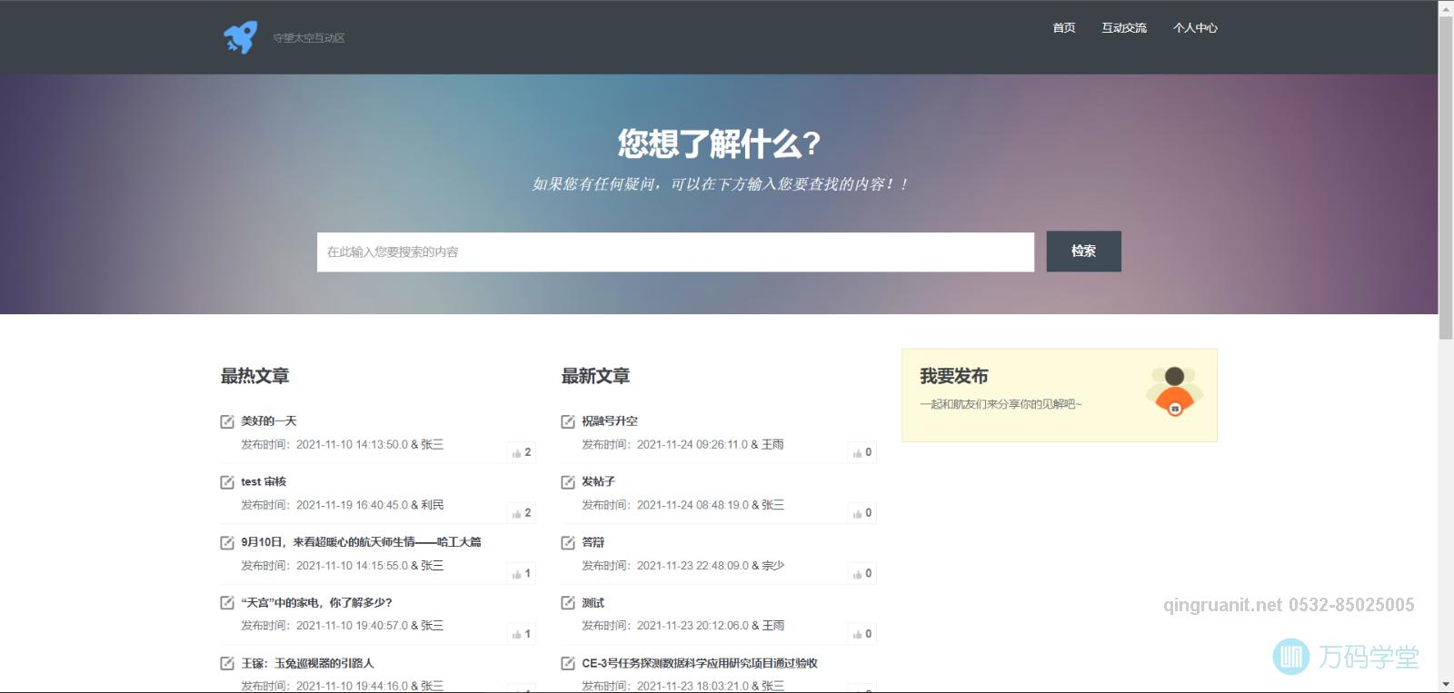The image size is (1454, 693).
Task: Click edit icon beside 9月10日 article
Action: coord(227,542)
